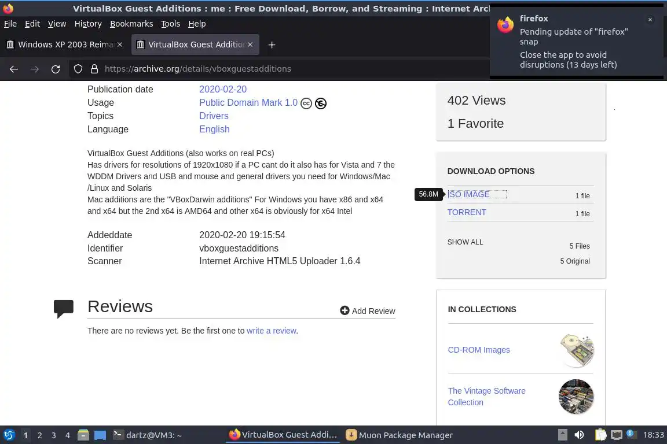Open the File menu
Image resolution: width=667 pixels, height=444 pixels.
point(10,24)
